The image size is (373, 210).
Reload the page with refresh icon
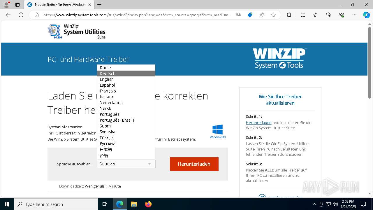click(21, 15)
